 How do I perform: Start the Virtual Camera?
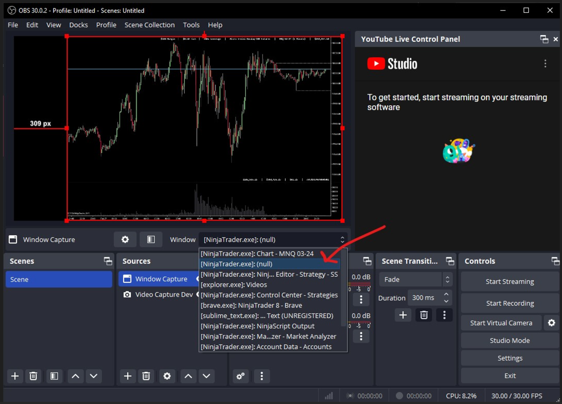click(501, 323)
